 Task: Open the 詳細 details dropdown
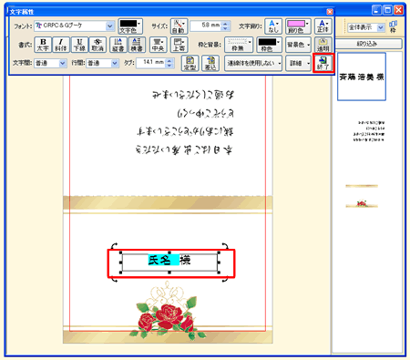[298, 63]
